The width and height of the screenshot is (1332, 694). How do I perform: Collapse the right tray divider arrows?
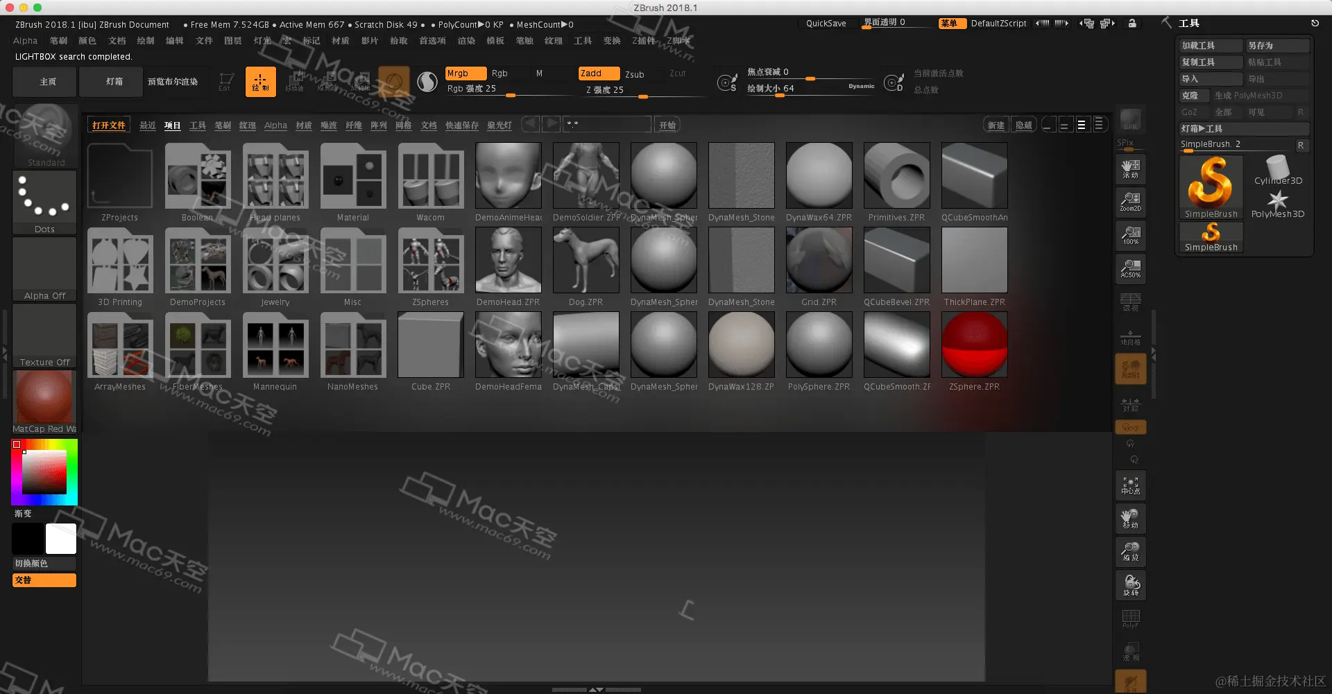tap(1153, 354)
